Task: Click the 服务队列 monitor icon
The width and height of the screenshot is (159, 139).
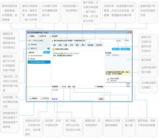Action: point(29,48)
